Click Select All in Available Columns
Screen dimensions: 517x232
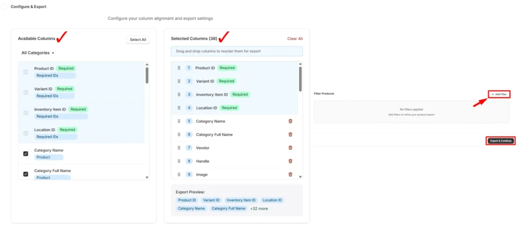[138, 39]
